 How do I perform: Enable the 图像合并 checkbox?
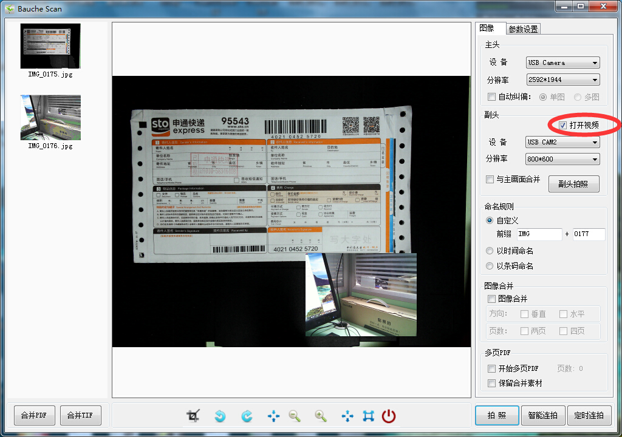[491, 299]
